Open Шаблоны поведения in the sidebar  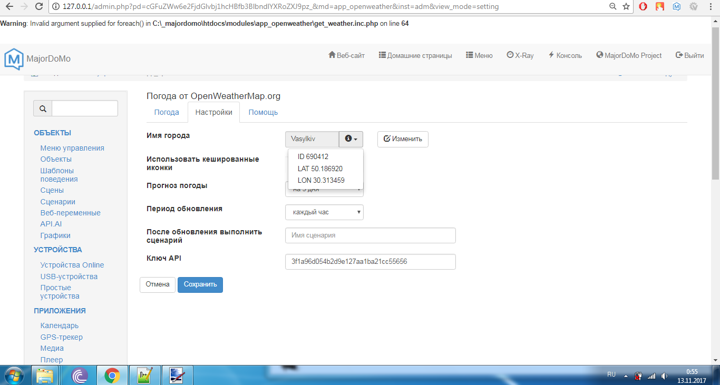click(x=59, y=175)
